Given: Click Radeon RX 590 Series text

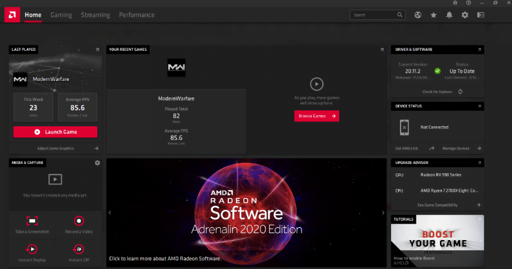Looking at the screenshot, I should click(x=441, y=175).
